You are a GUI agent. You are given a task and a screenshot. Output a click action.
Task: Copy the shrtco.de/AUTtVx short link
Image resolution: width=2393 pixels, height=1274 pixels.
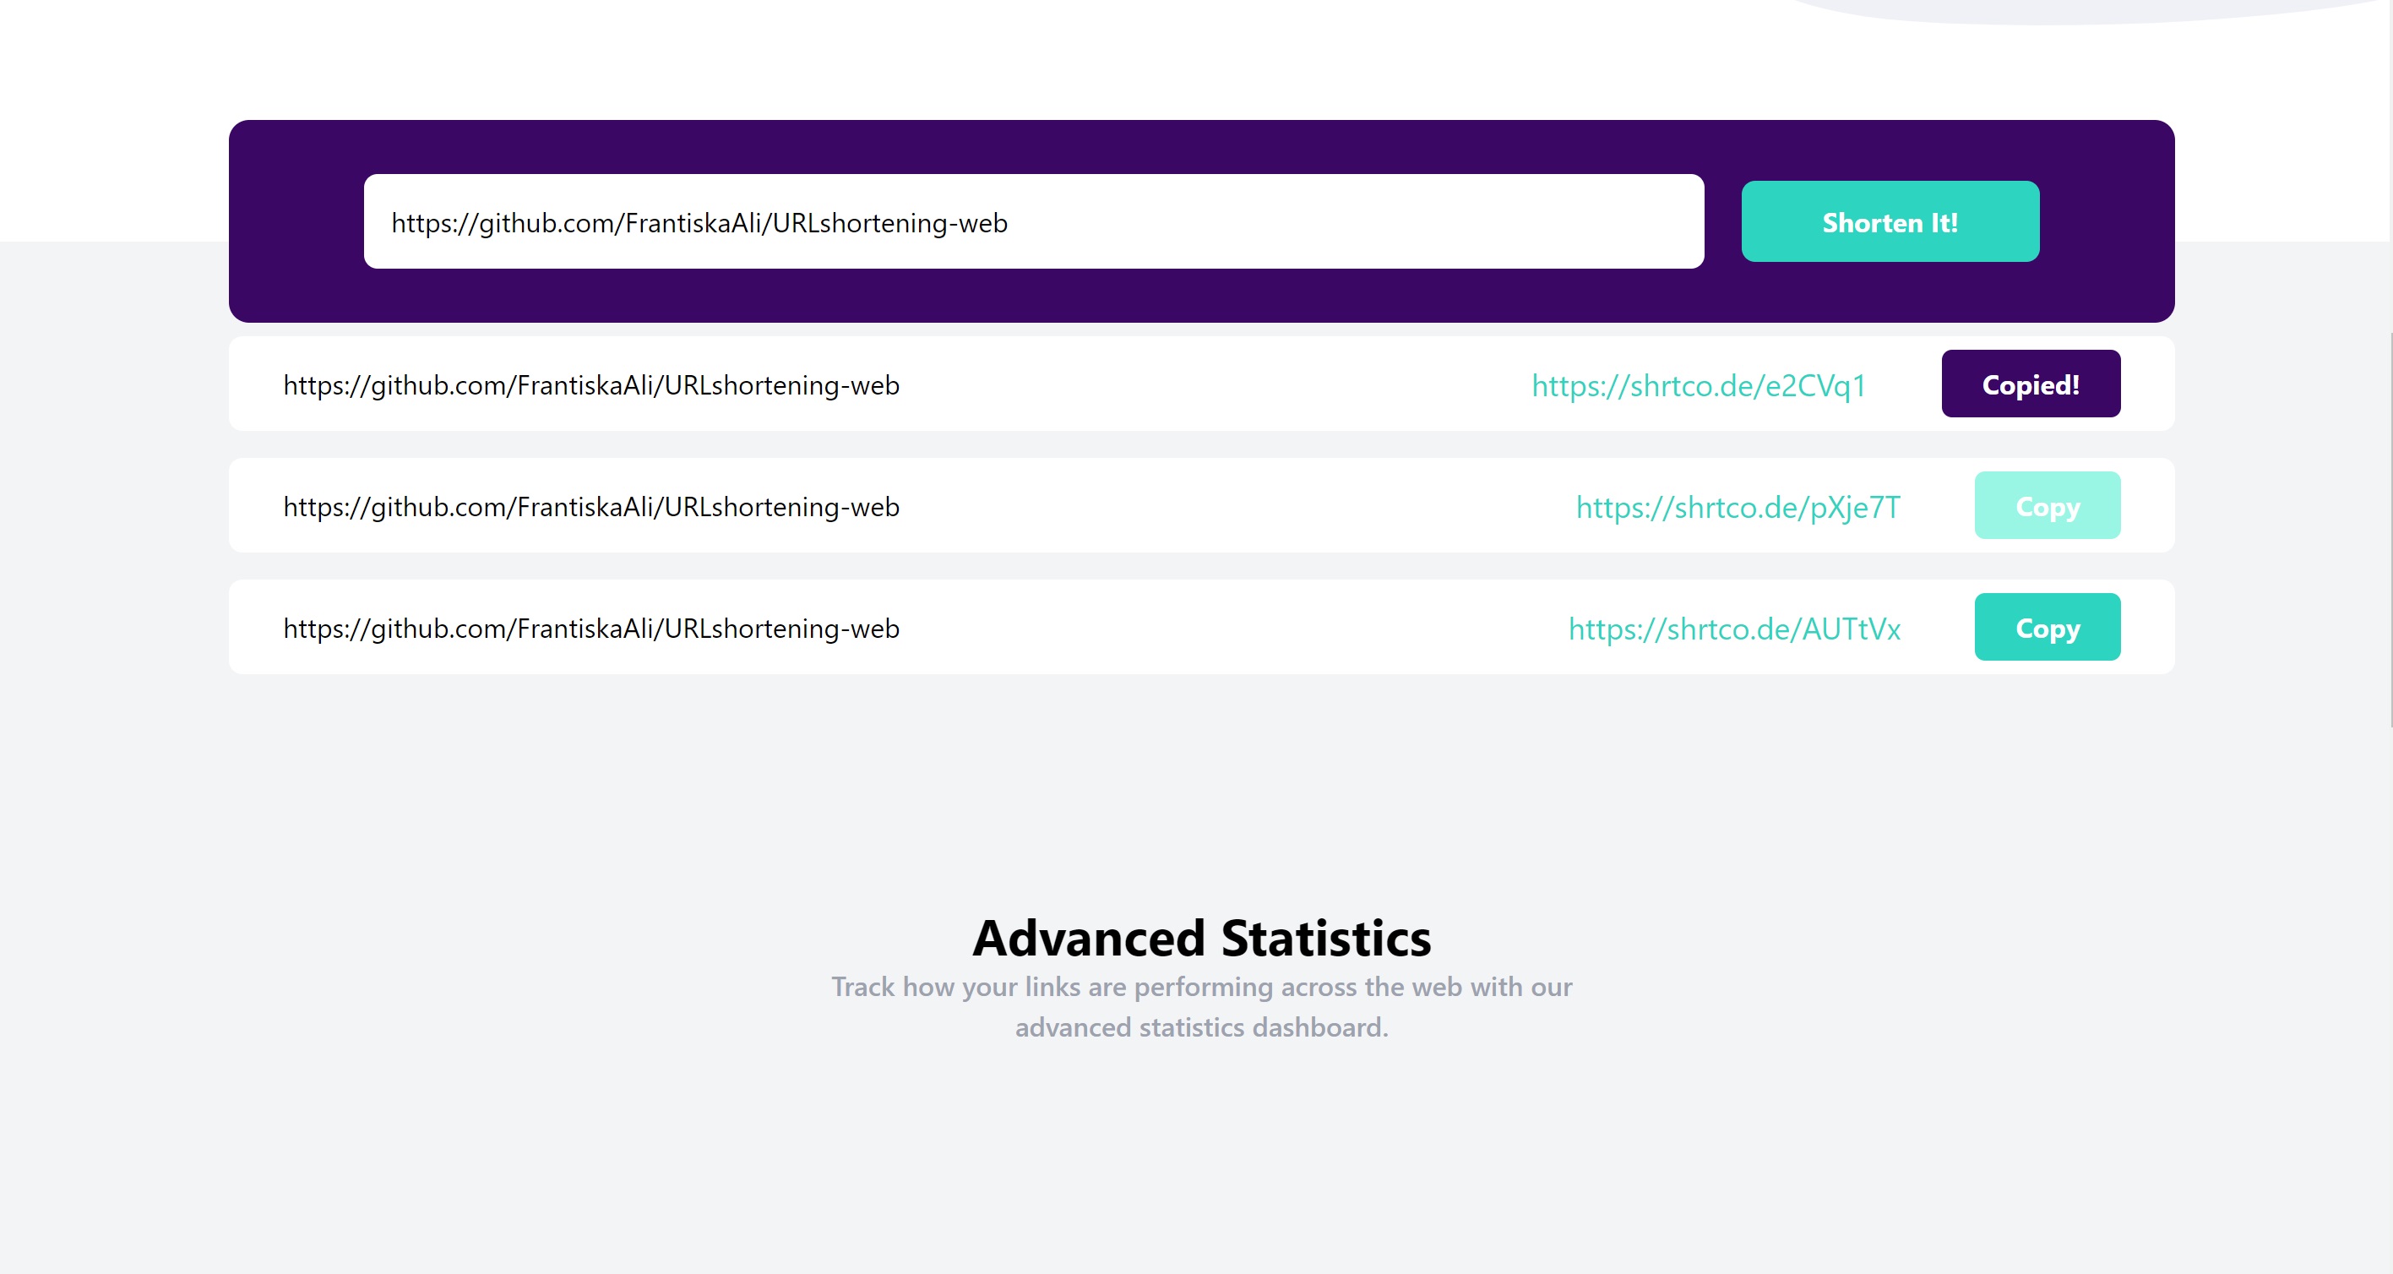pos(2047,627)
